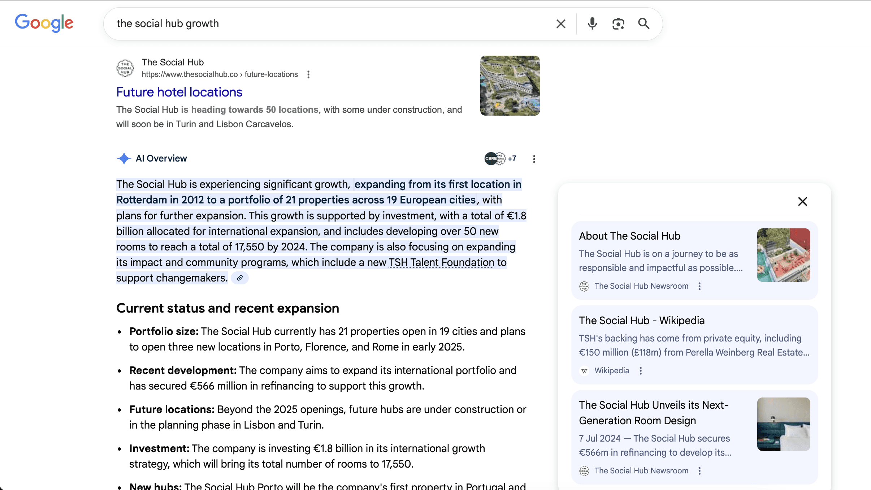871x490 pixels.
Task: Open Google Lens image search icon
Action: pyautogui.click(x=618, y=24)
